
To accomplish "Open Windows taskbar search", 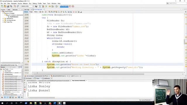I will 7,103.
